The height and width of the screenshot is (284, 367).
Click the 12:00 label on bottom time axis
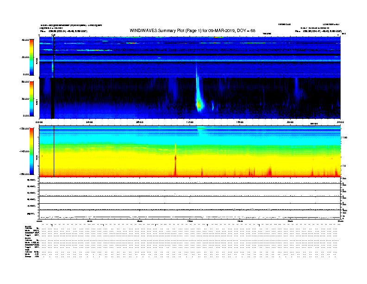[190, 221]
